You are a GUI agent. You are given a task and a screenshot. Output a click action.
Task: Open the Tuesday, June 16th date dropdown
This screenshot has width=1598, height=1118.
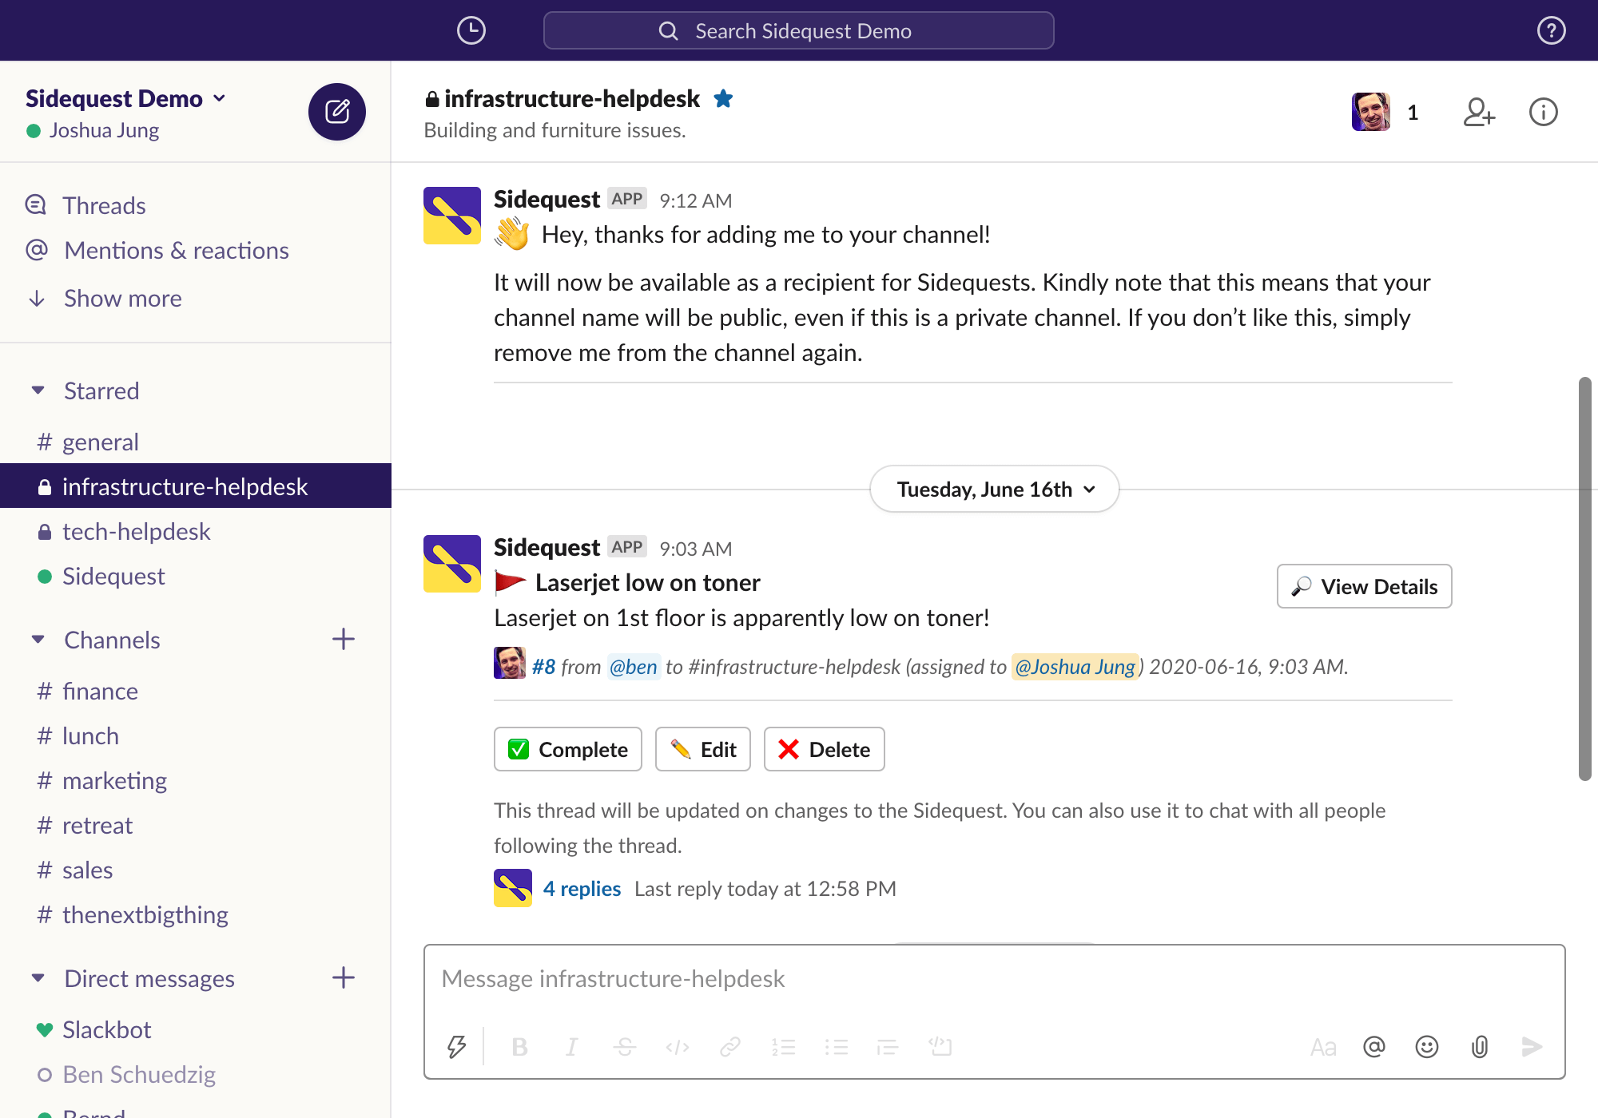coord(995,489)
